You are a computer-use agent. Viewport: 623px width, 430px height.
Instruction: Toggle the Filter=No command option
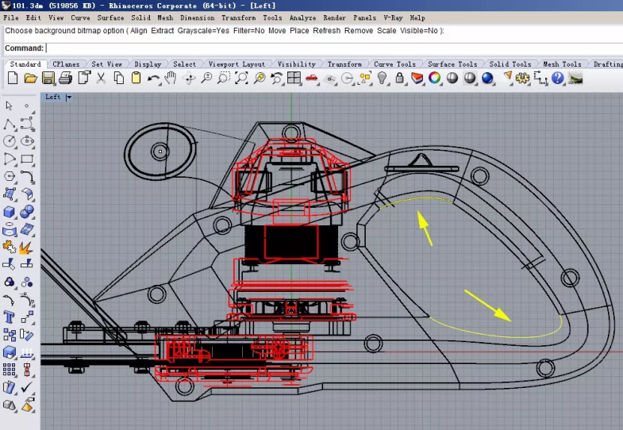point(249,31)
